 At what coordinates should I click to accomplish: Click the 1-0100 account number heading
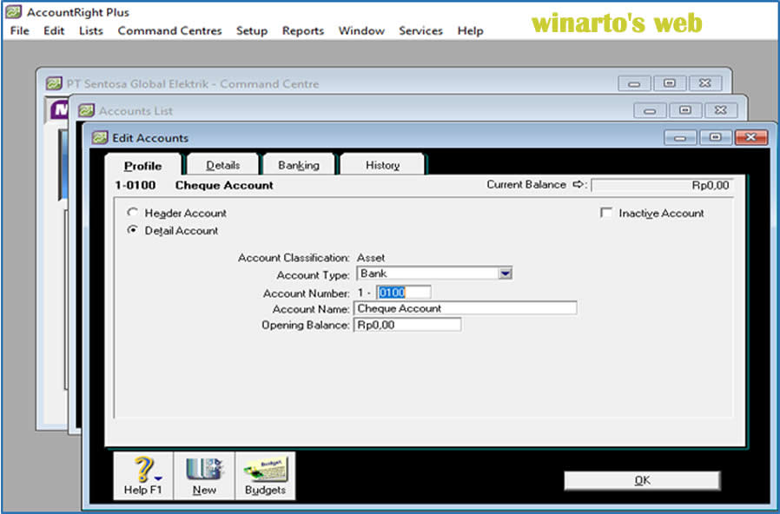click(x=136, y=185)
